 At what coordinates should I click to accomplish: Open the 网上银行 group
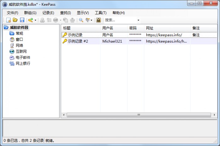point(23,63)
